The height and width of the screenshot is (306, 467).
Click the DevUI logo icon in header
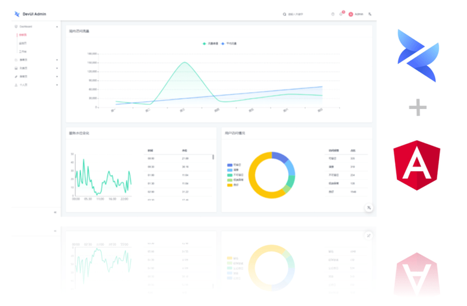17,14
